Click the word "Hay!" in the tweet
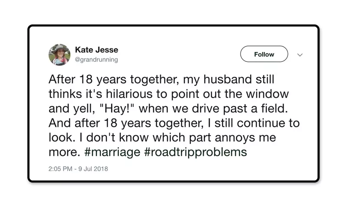 [117, 109]
